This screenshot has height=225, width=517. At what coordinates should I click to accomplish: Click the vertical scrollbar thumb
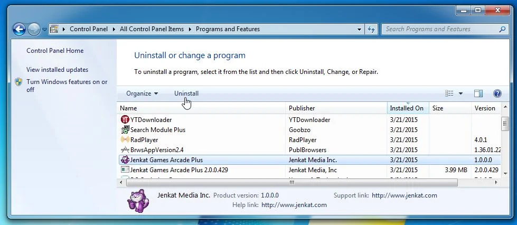click(505, 124)
